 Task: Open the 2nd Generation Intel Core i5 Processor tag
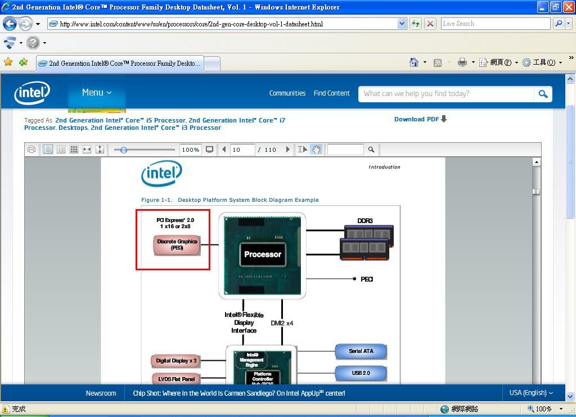[x=120, y=120]
